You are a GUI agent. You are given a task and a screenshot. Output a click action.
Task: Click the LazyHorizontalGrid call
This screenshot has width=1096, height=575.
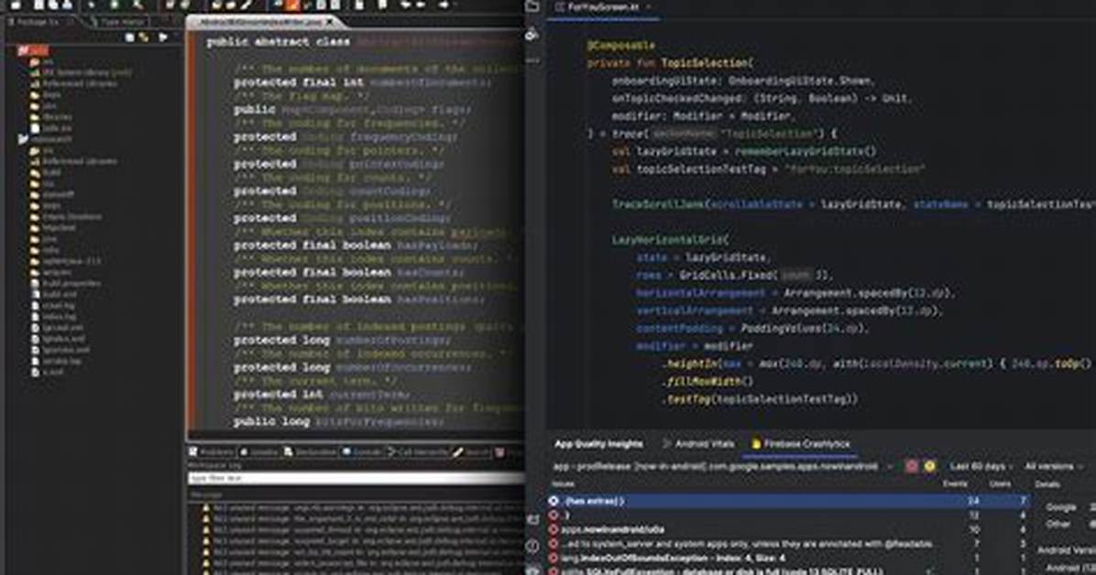pyautogui.click(x=669, y=240)
